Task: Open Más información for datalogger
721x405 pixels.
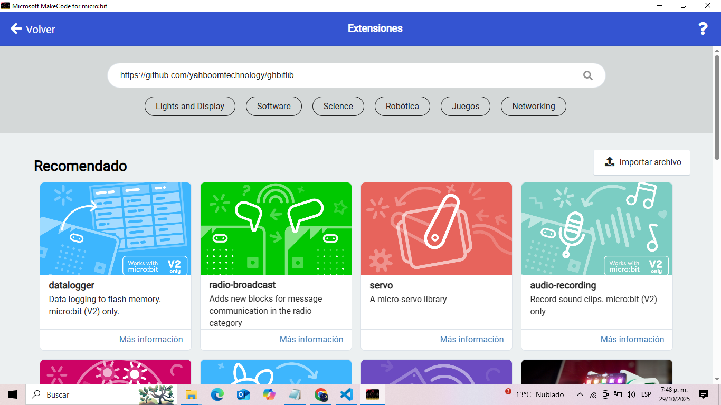Action: click(x=151, y=339)
